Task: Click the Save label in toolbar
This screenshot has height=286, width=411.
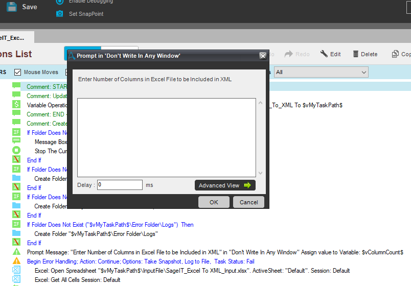Action: point(29,7)
